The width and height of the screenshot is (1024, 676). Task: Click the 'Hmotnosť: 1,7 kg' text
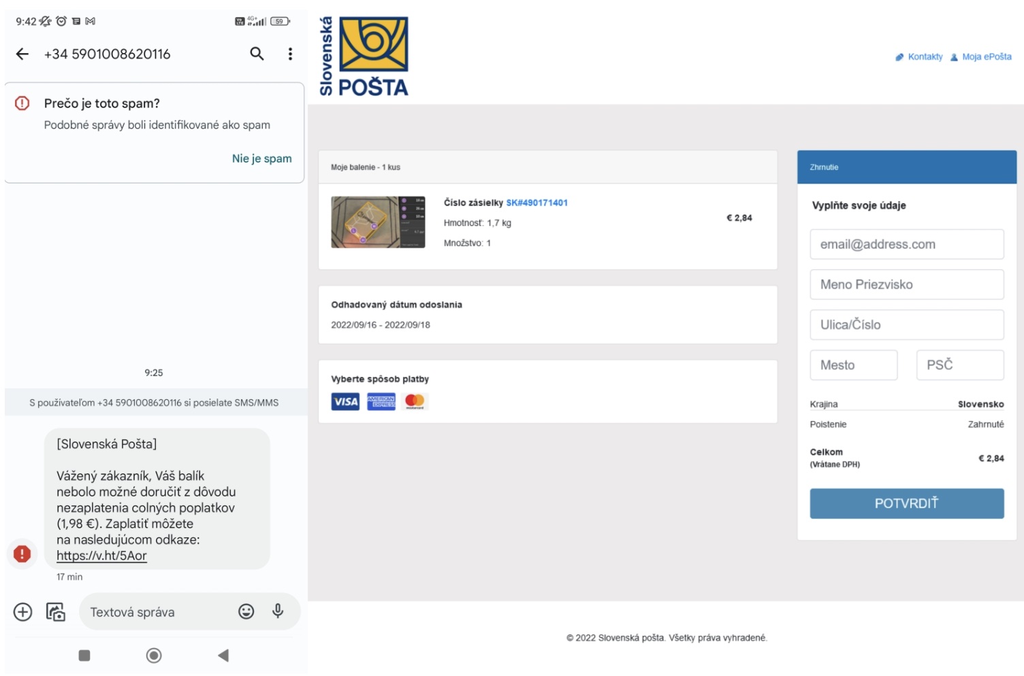[477, 223]
